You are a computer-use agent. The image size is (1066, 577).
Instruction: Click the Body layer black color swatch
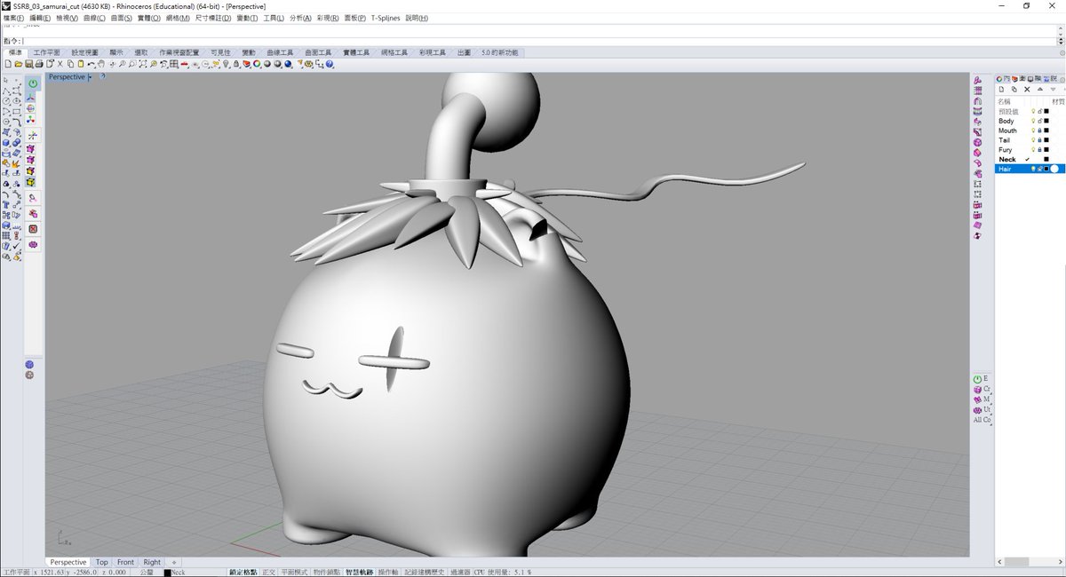1046,121
